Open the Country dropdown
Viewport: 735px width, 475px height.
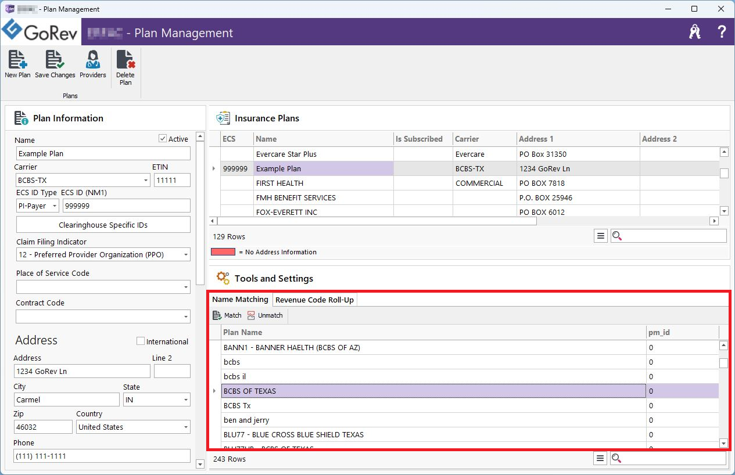pos(186,427)
